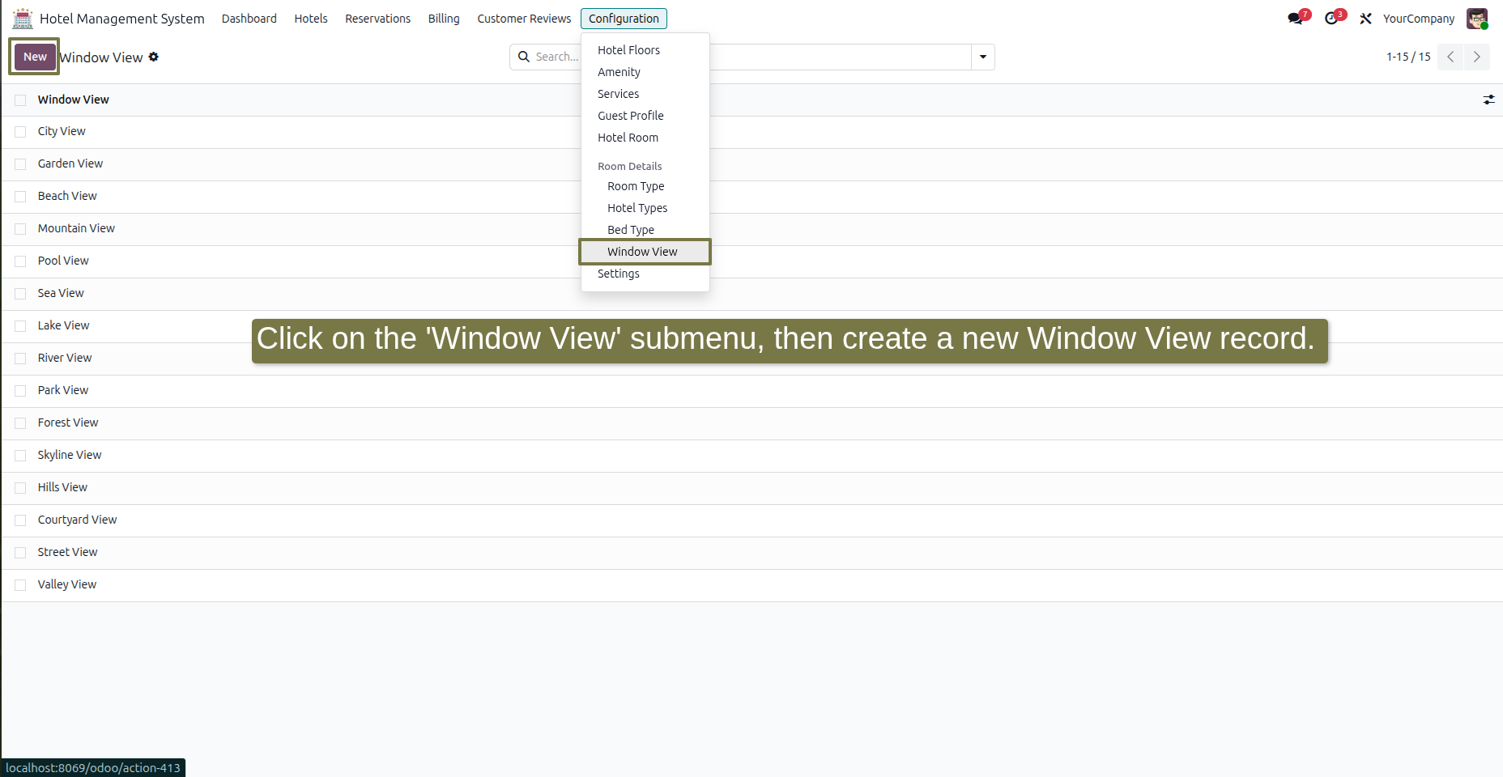Click the Hotel Management System app logo
The width and height of the screenshot is (1503, 777).
(23, 18)
